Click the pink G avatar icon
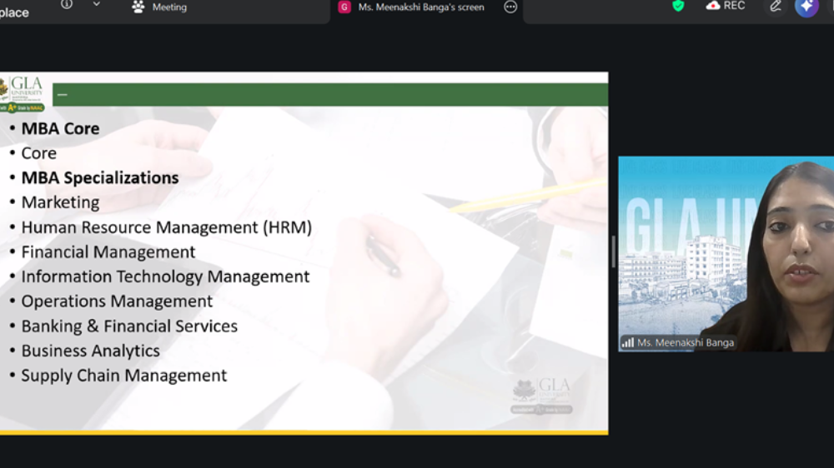 344,7
